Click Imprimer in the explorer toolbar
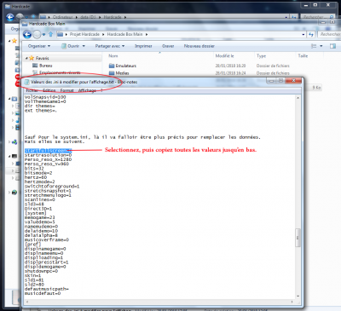This screenshot has width=341, height=311. (143, 46)
